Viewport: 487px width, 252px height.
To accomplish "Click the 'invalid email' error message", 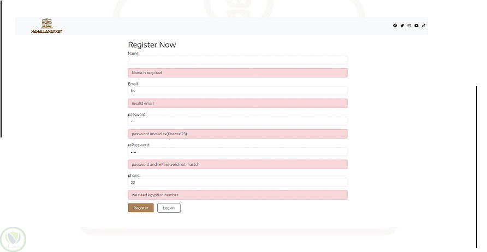I will click(x=237, y=103).
